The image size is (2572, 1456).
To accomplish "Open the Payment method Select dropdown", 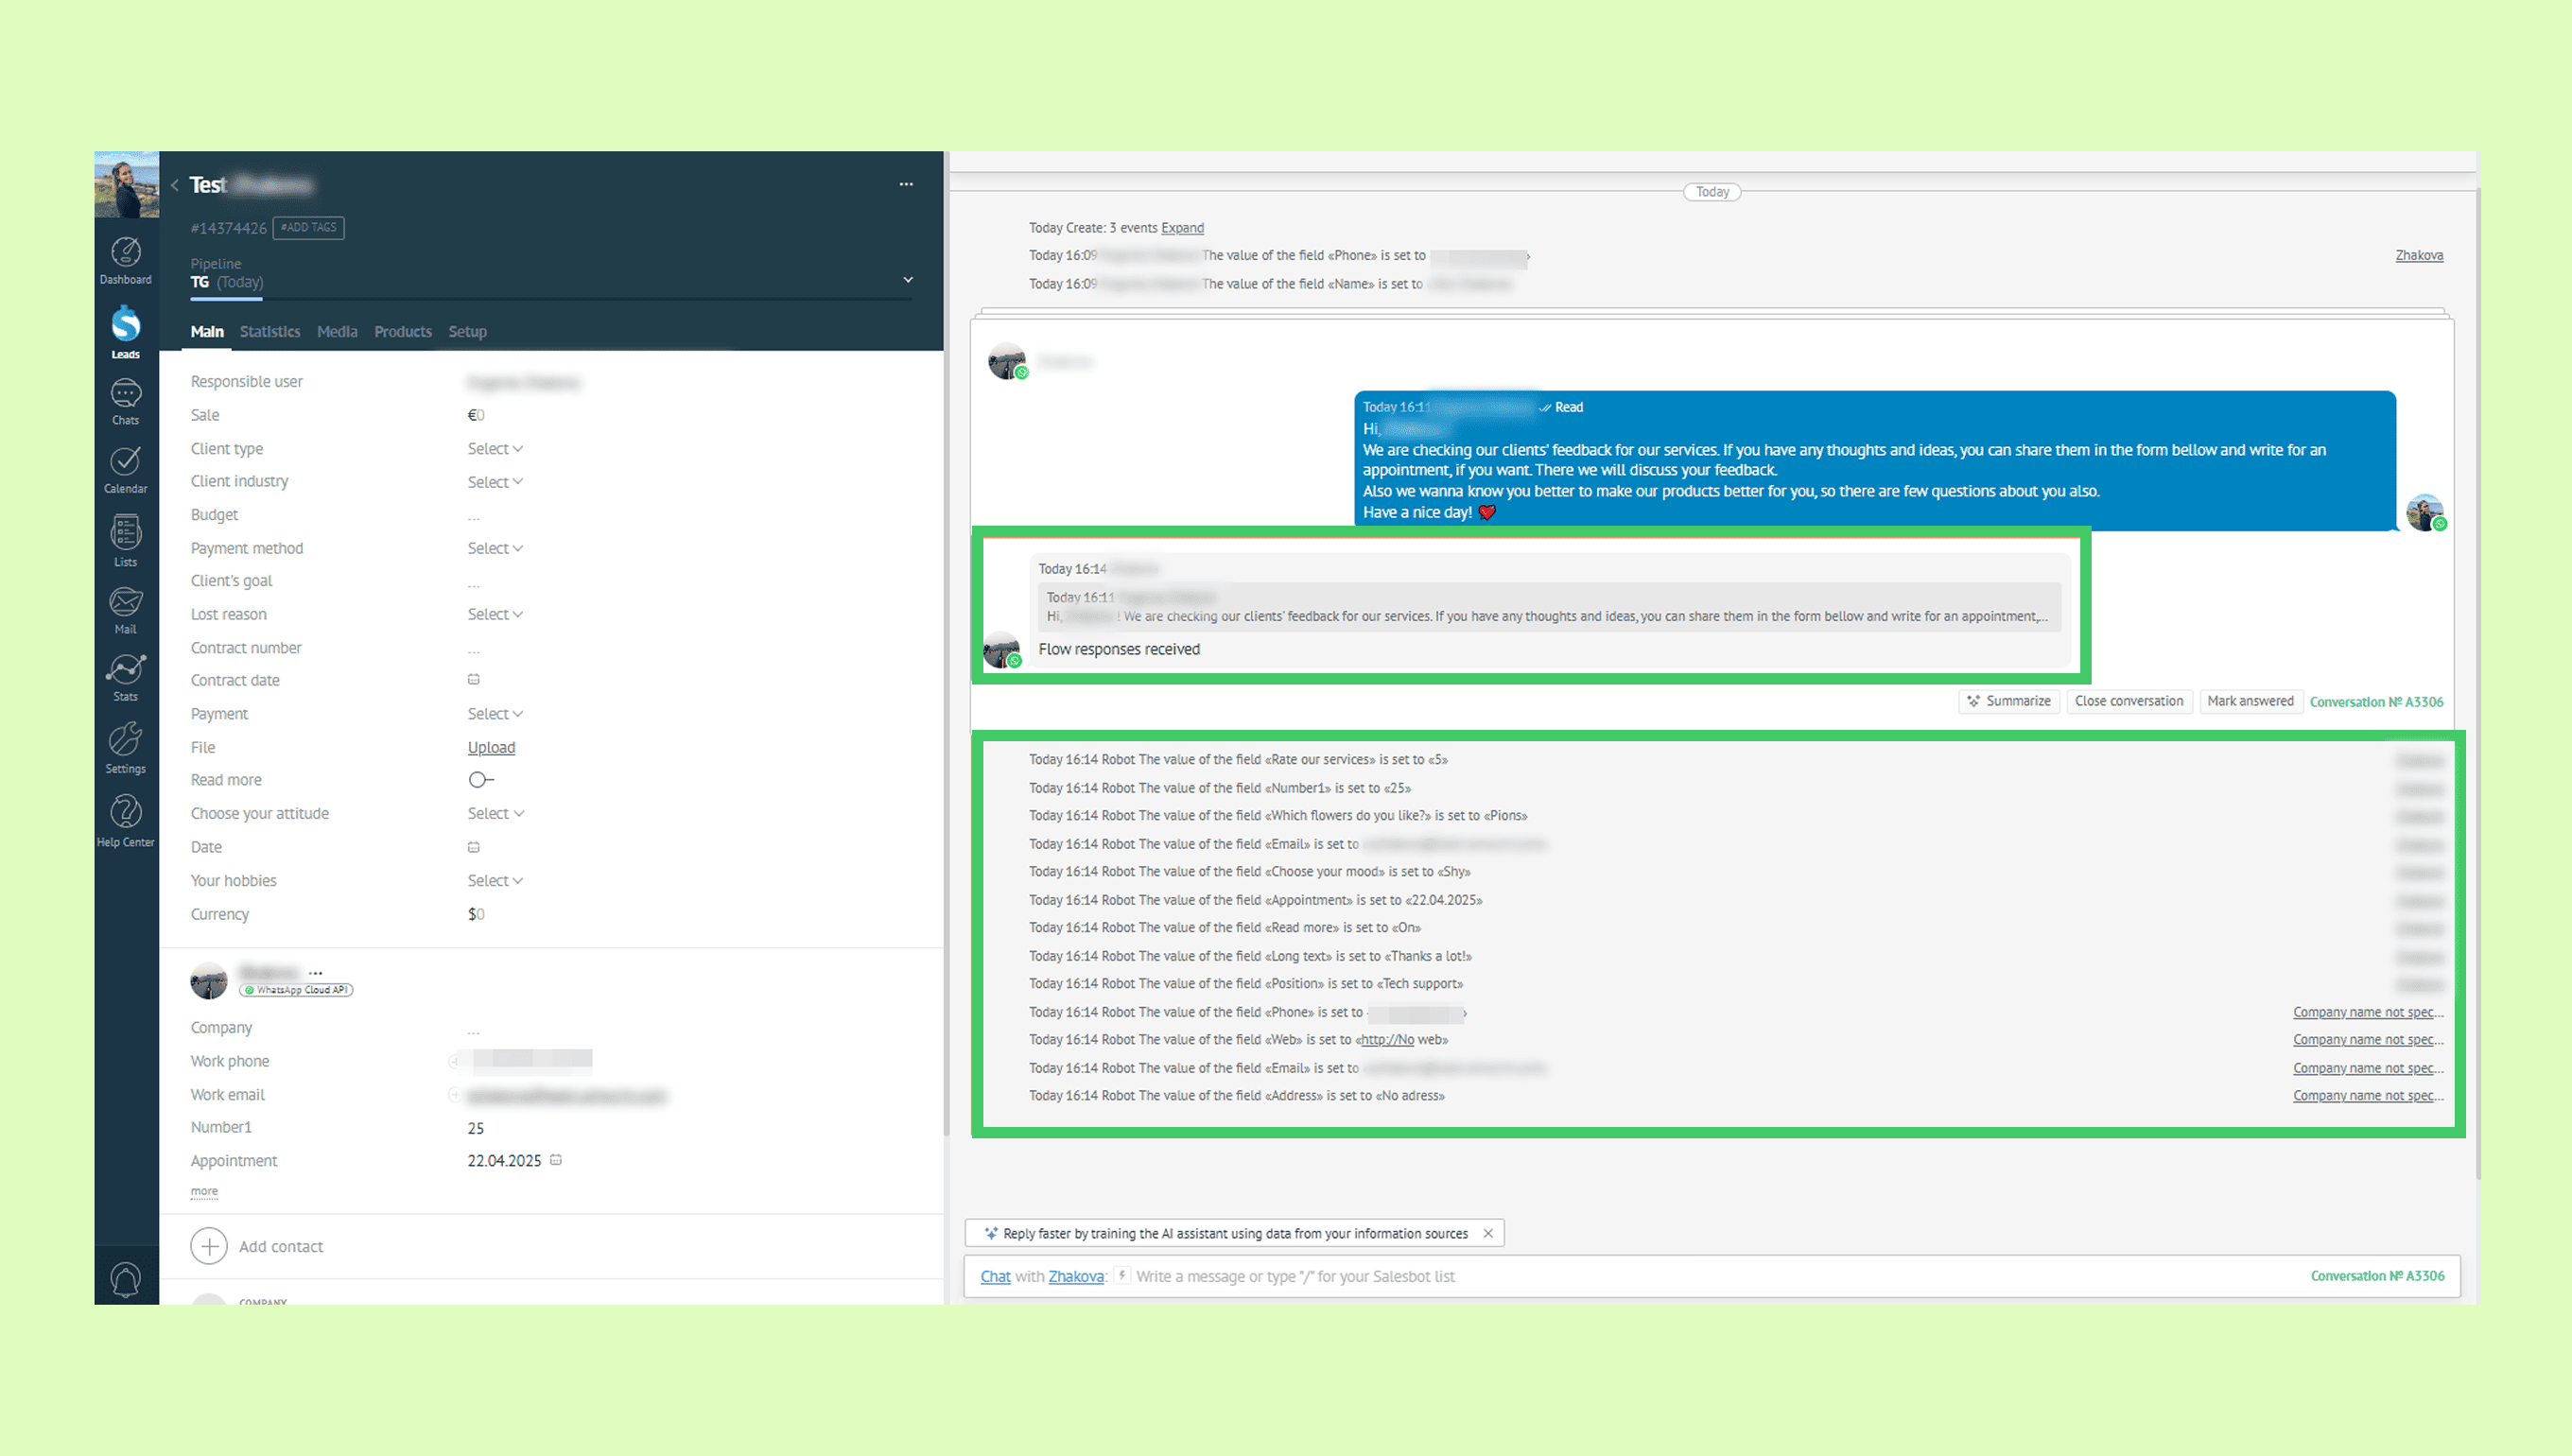I will [495, 548].
